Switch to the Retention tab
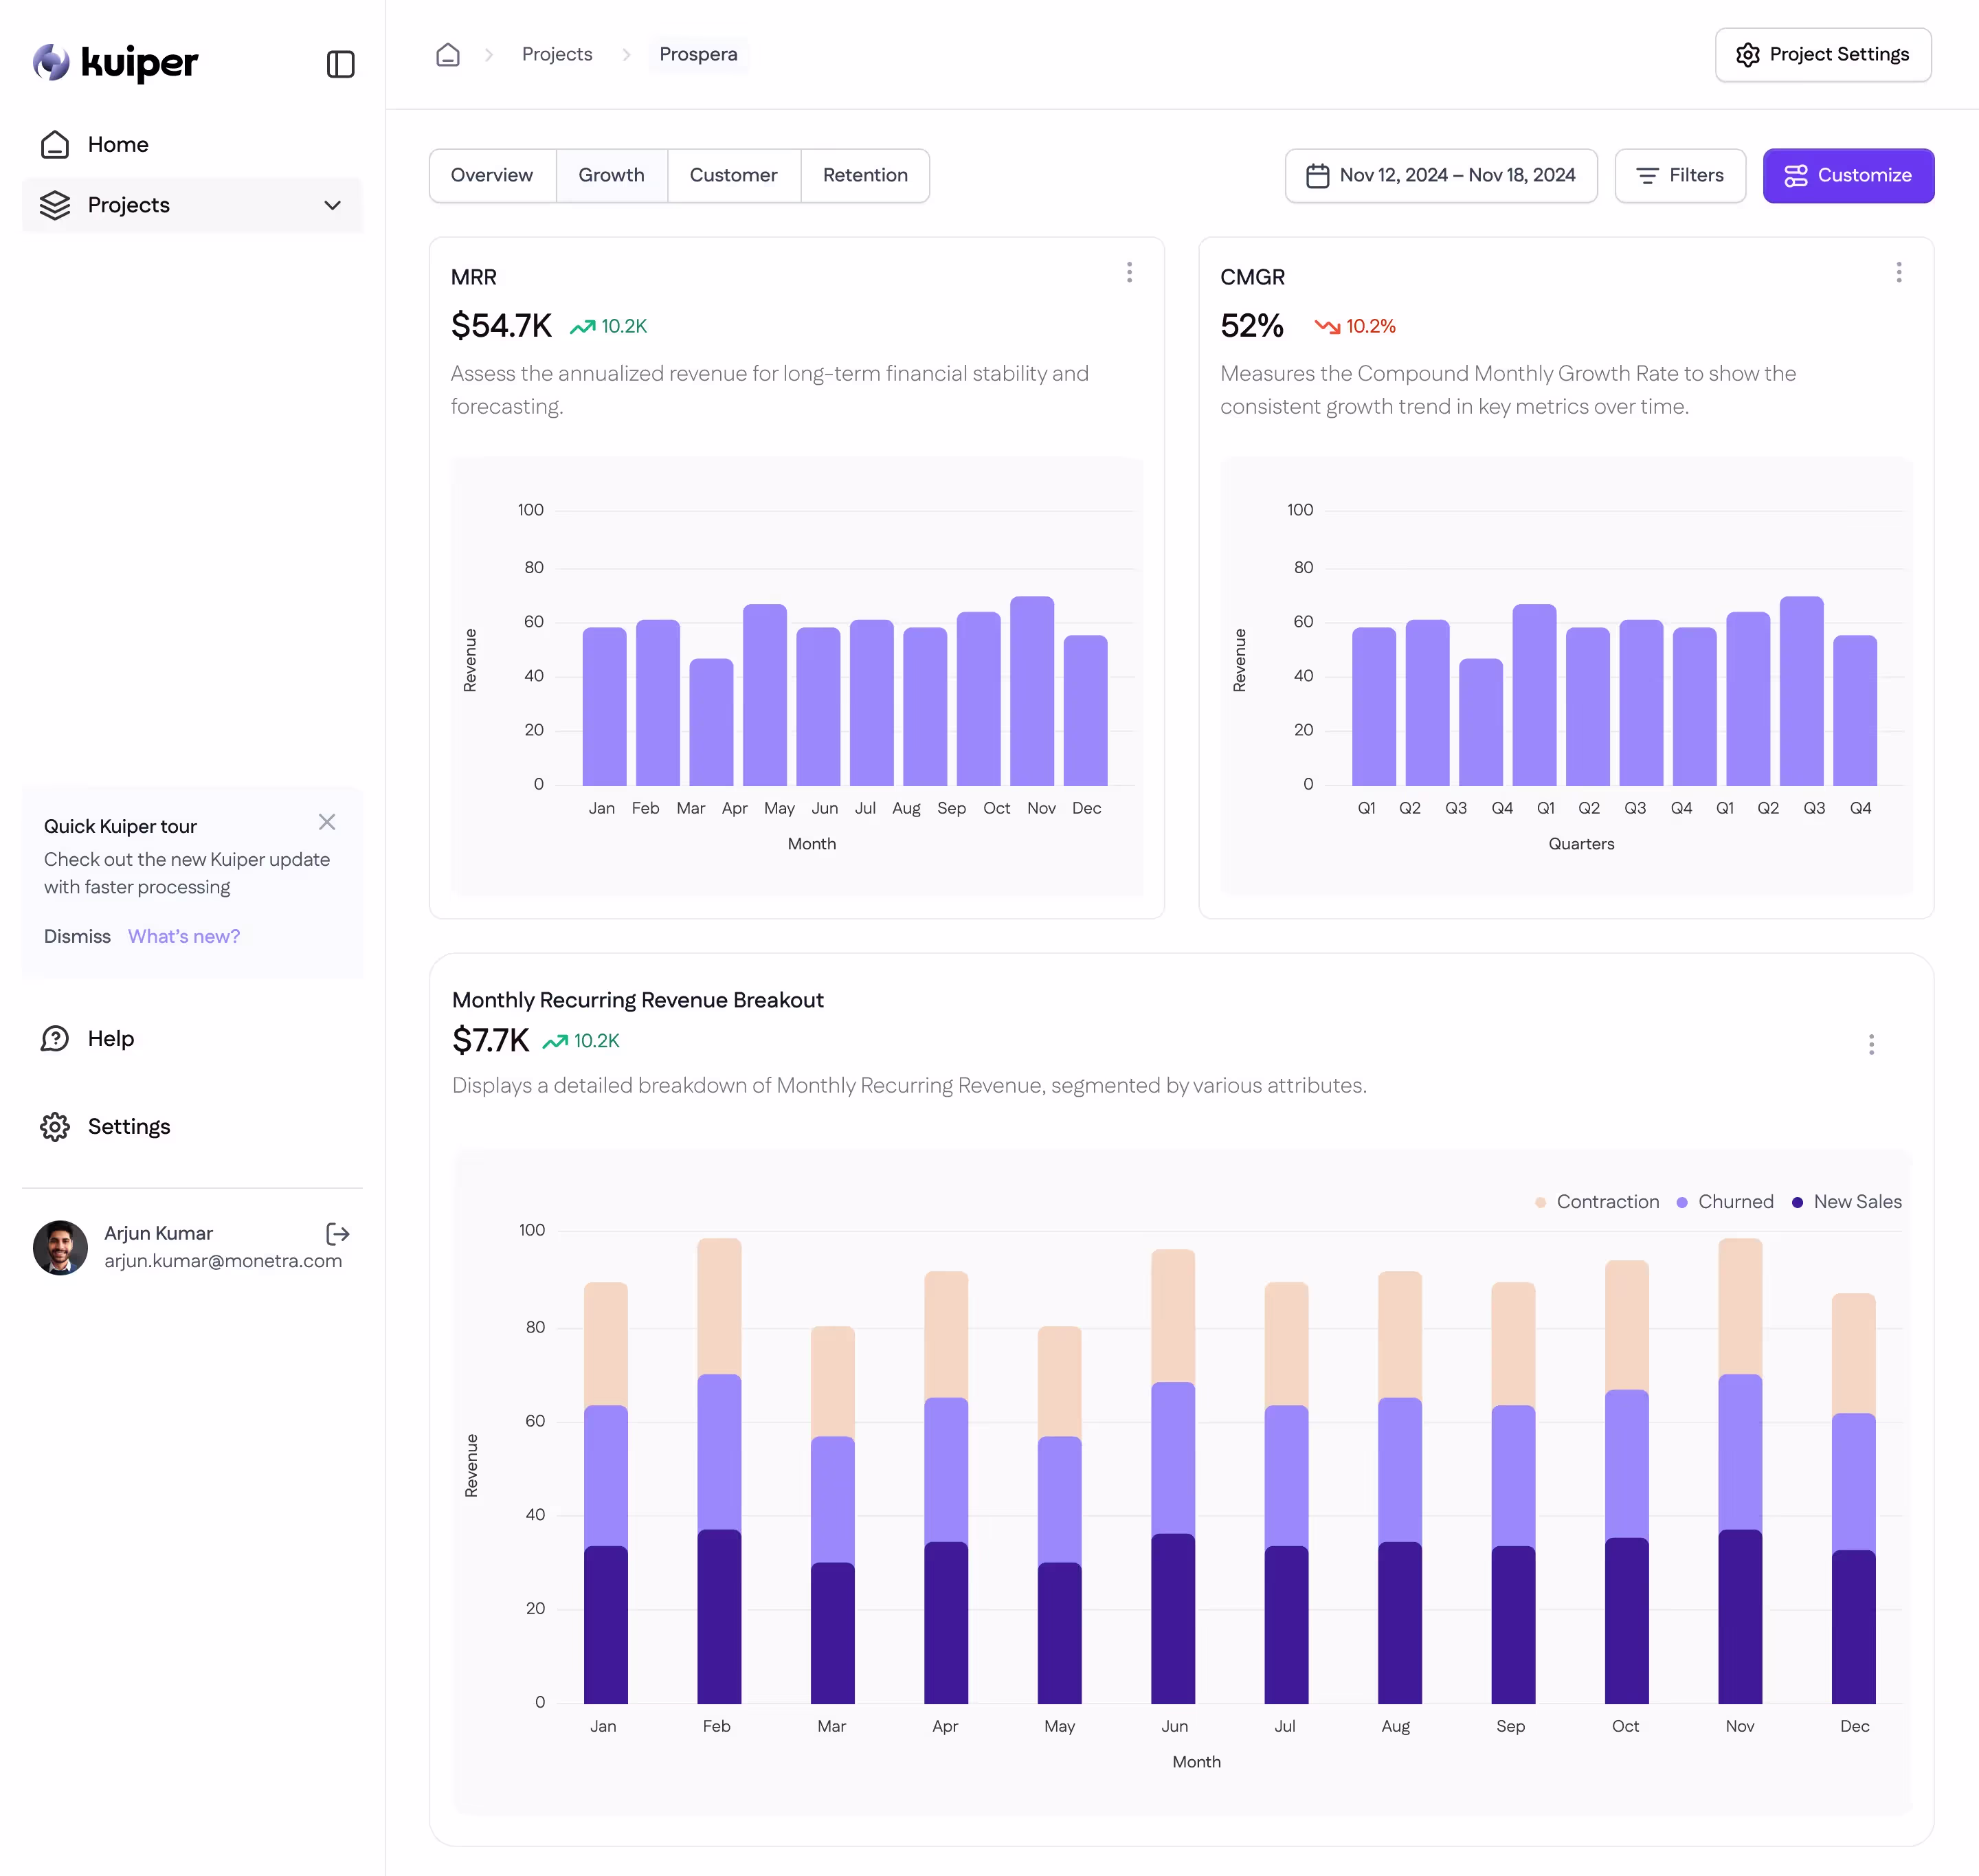The height and width of the screenshot is (1876, 1979). (864, 175)
